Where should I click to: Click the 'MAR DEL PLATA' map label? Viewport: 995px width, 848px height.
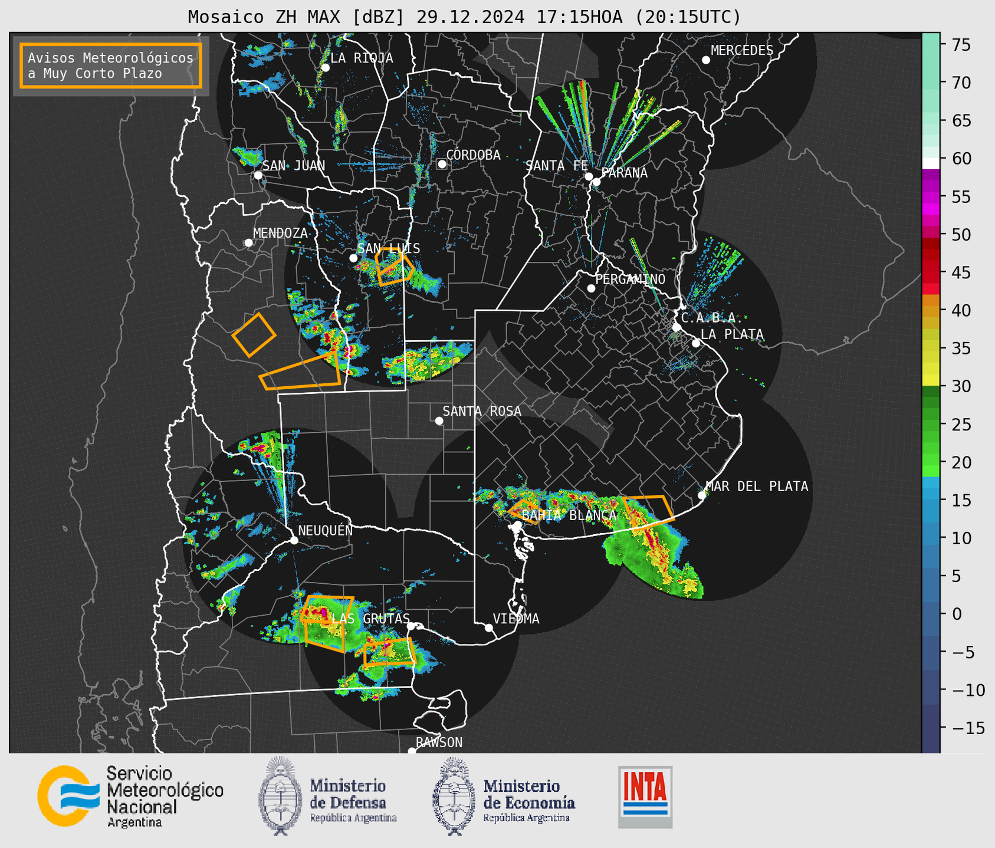pyautogui.click(x=757, y=486)
